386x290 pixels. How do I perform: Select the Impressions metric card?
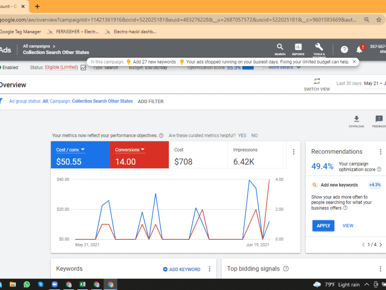[257, 155]
